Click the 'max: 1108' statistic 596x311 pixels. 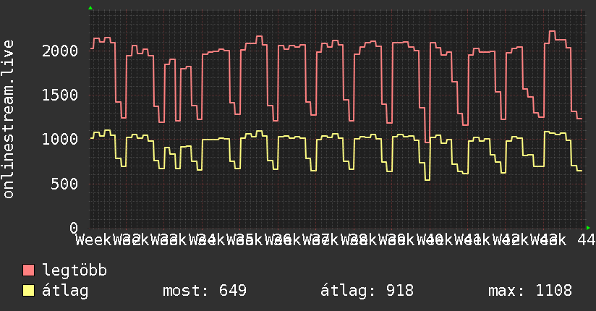tap(530, 291)
